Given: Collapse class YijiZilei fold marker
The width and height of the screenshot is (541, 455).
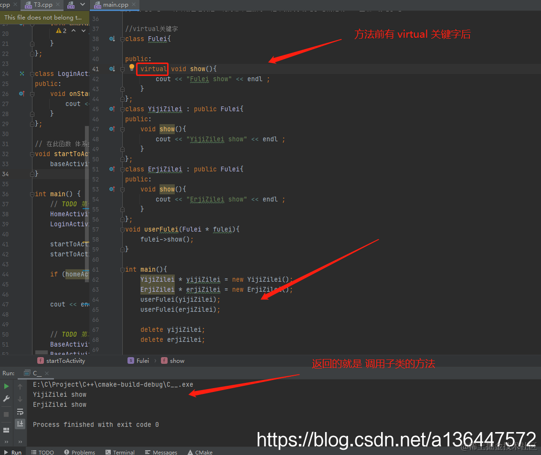Looking at the screenshot, I should [x=122, y=109].
